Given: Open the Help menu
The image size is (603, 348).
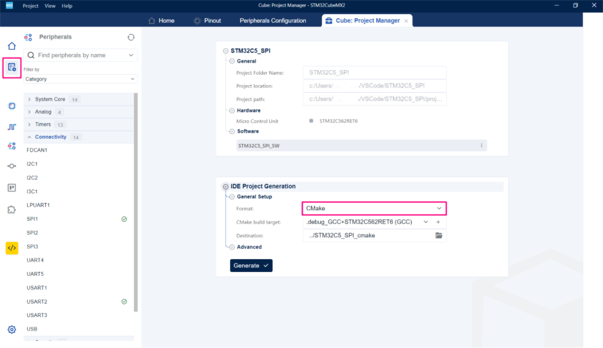Looking at the screenshot, I should click(x=67, y=6).
